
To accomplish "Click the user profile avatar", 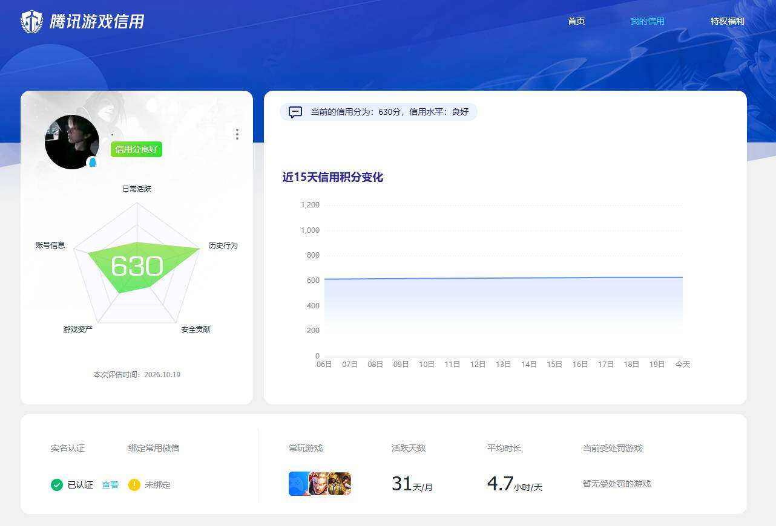I will coord(72,142).
